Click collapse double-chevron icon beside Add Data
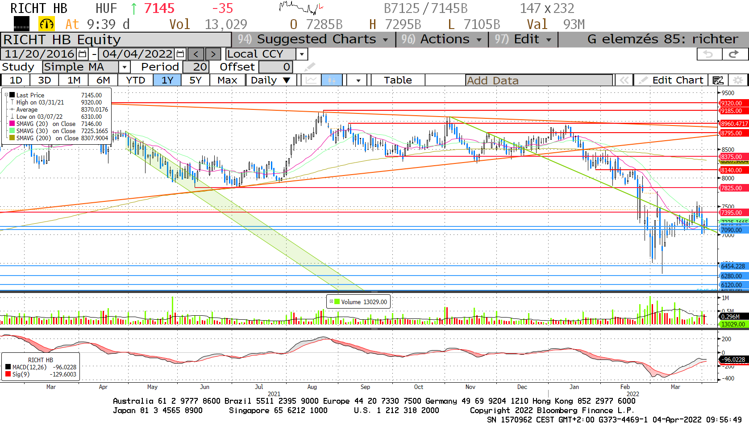Image resolution: width=749 pixels, height=439 pixels. point(624,80)
